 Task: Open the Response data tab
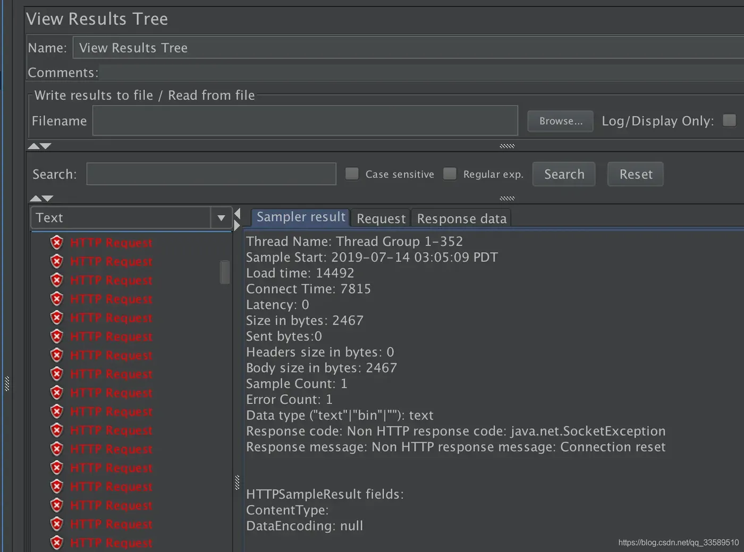point(461,218)
